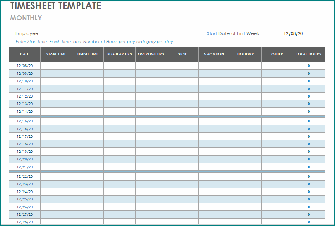Select the OTHER column header
Image resolution: width=335 pixels, height=226 pixels.
pos(278,55)
